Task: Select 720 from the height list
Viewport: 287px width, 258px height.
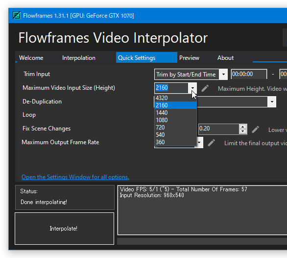Action: coord(175,127)
